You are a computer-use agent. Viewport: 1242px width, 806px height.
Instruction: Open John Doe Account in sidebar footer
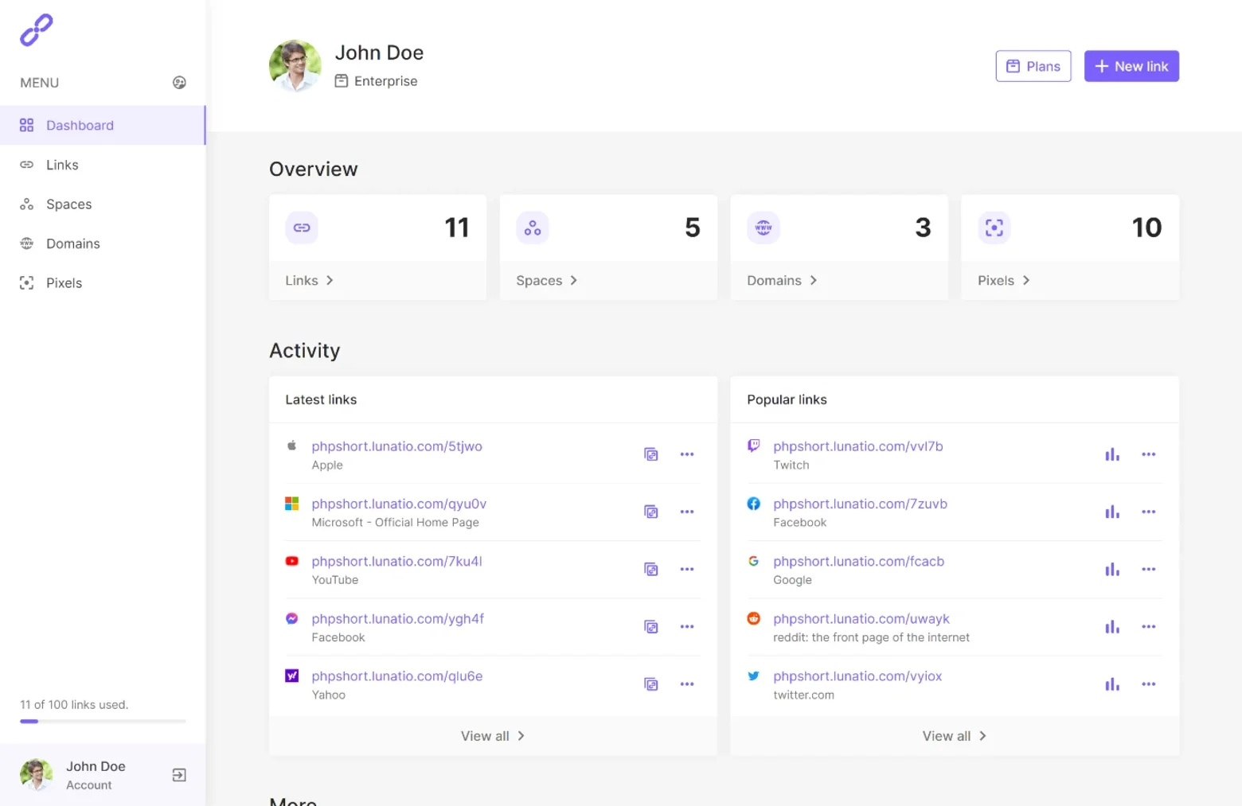click(x=96, y=775)
